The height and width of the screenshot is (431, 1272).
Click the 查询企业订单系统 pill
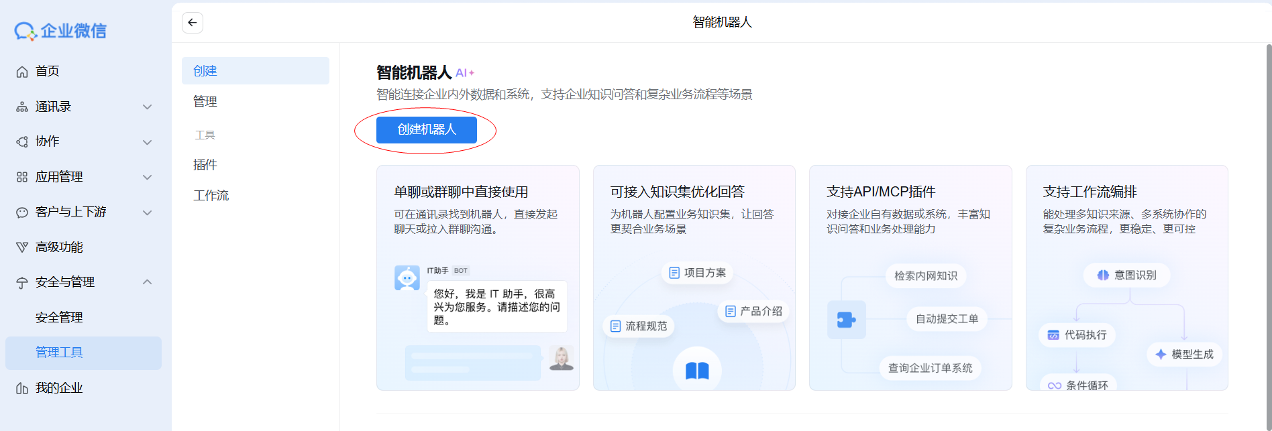click(930, 368)
